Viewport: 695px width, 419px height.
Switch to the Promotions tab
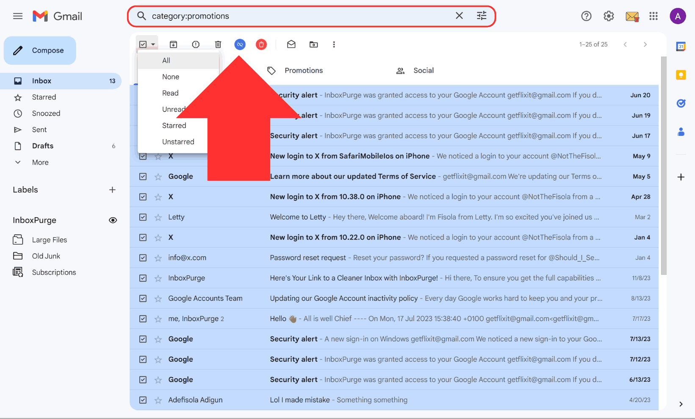(x=296, y=71)
